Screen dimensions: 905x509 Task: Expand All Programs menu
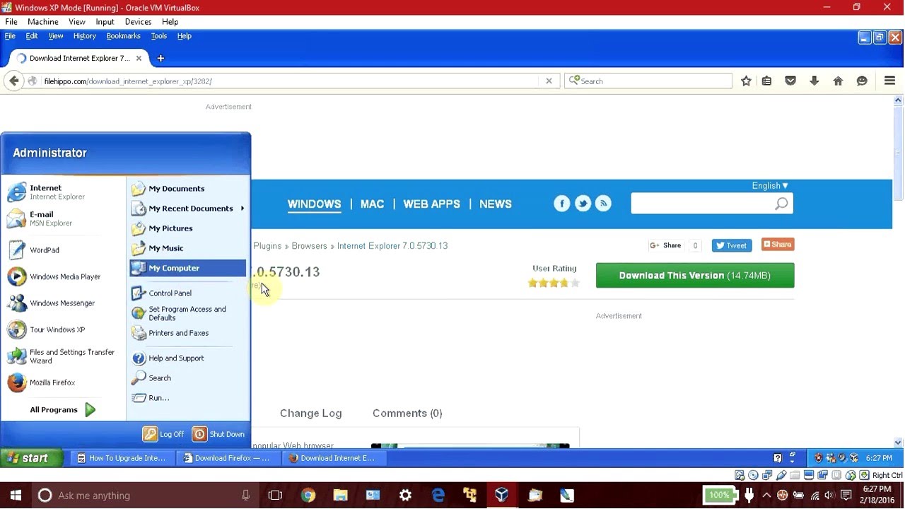pyautogui.click(x=63, y=410)
